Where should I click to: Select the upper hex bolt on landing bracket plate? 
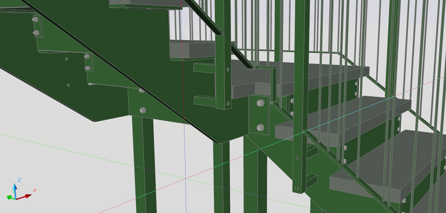[x=259, y=103]
